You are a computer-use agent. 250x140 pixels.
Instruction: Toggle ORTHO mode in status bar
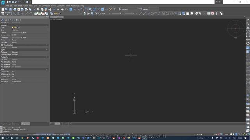click(x=57, y=135)
